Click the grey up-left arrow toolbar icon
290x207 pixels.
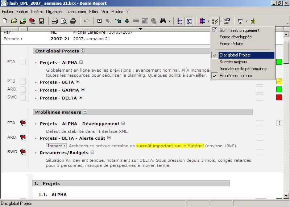coord(108,21)
